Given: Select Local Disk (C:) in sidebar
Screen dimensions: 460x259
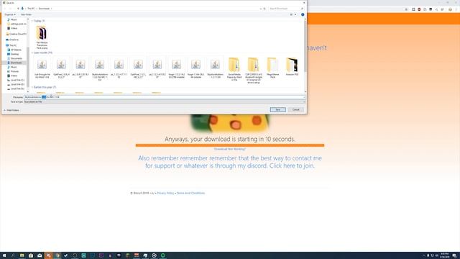Looking at the screenshot, I should click(16, 80).
